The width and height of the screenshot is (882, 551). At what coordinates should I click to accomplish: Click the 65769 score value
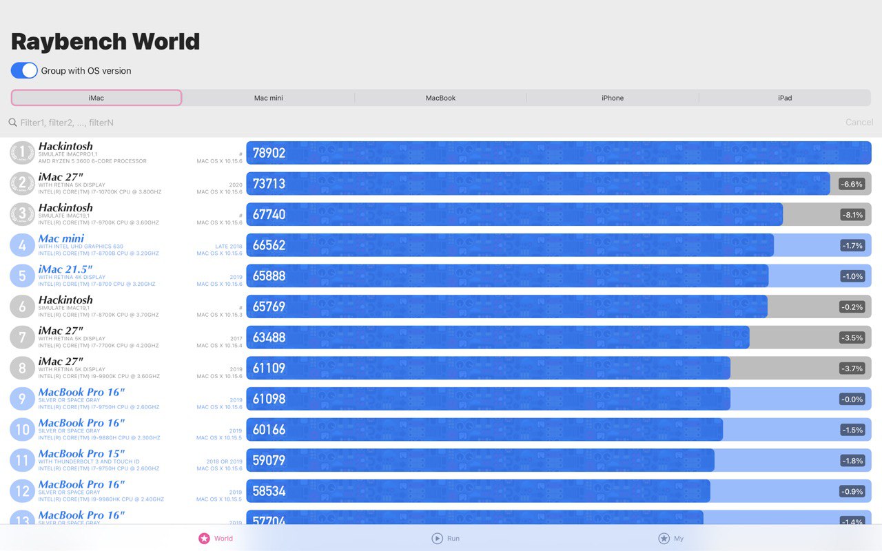[x=269, y=306]
